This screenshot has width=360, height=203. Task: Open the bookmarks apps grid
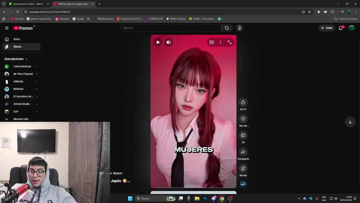tap(4, 19)
